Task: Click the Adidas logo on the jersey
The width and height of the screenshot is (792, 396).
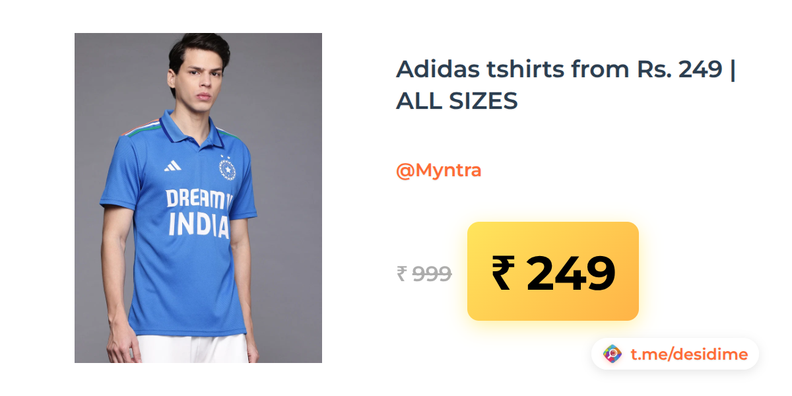Action: click(172, 166)
